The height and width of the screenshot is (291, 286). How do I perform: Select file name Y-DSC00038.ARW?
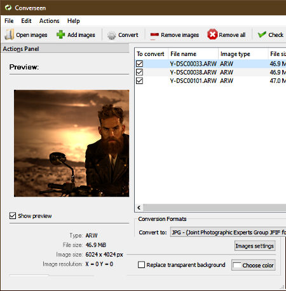(x=193, y=72)
